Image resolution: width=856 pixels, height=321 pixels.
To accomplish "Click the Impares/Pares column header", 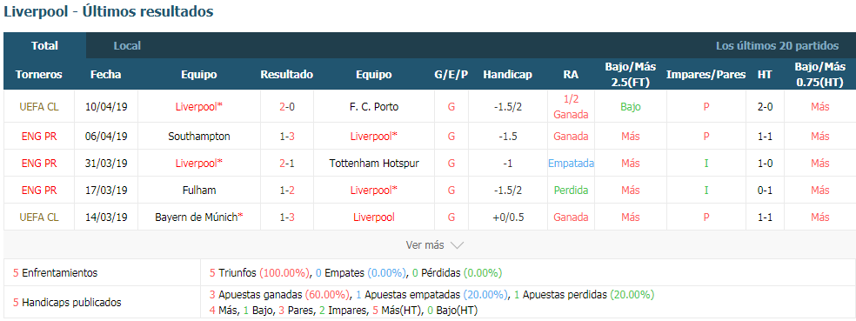I will 706,75.
